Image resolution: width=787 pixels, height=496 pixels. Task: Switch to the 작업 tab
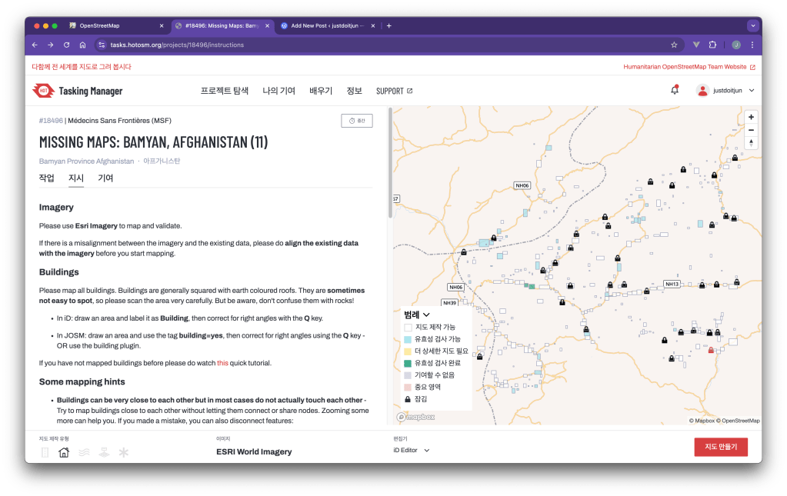[47, 178]
